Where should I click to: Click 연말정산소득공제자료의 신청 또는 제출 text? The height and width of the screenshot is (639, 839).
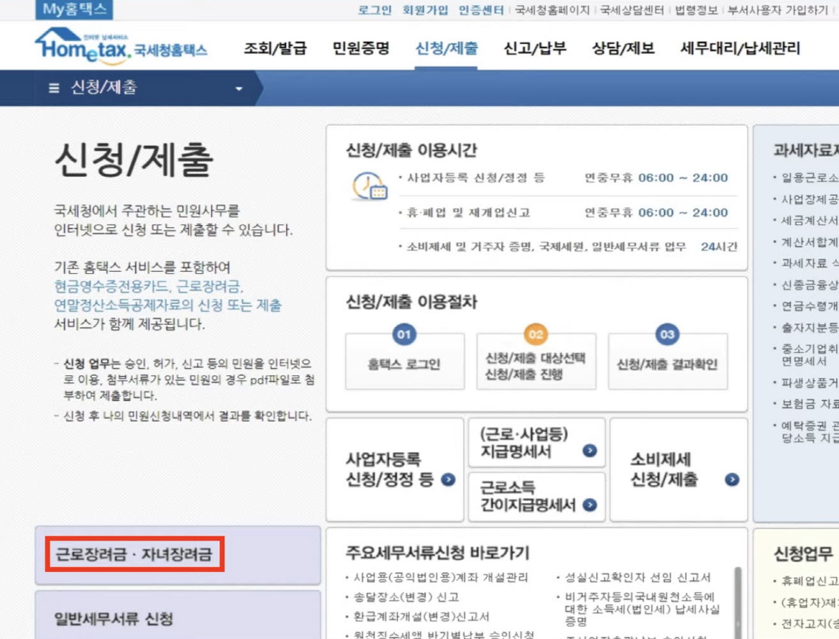(x=167, y=305)
